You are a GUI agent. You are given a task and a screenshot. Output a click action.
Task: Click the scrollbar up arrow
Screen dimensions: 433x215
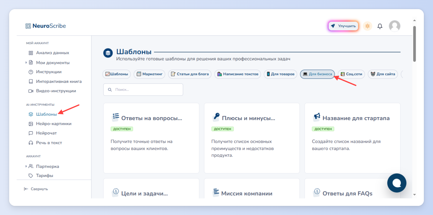[x=414, y=21]
